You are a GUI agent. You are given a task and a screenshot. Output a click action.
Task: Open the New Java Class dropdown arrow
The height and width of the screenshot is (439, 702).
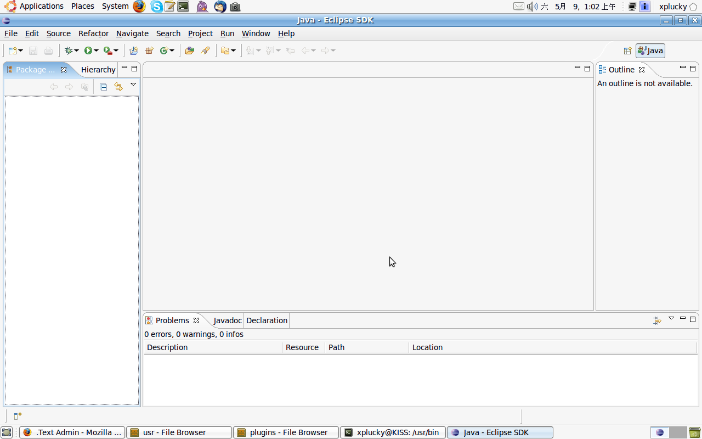172,50
